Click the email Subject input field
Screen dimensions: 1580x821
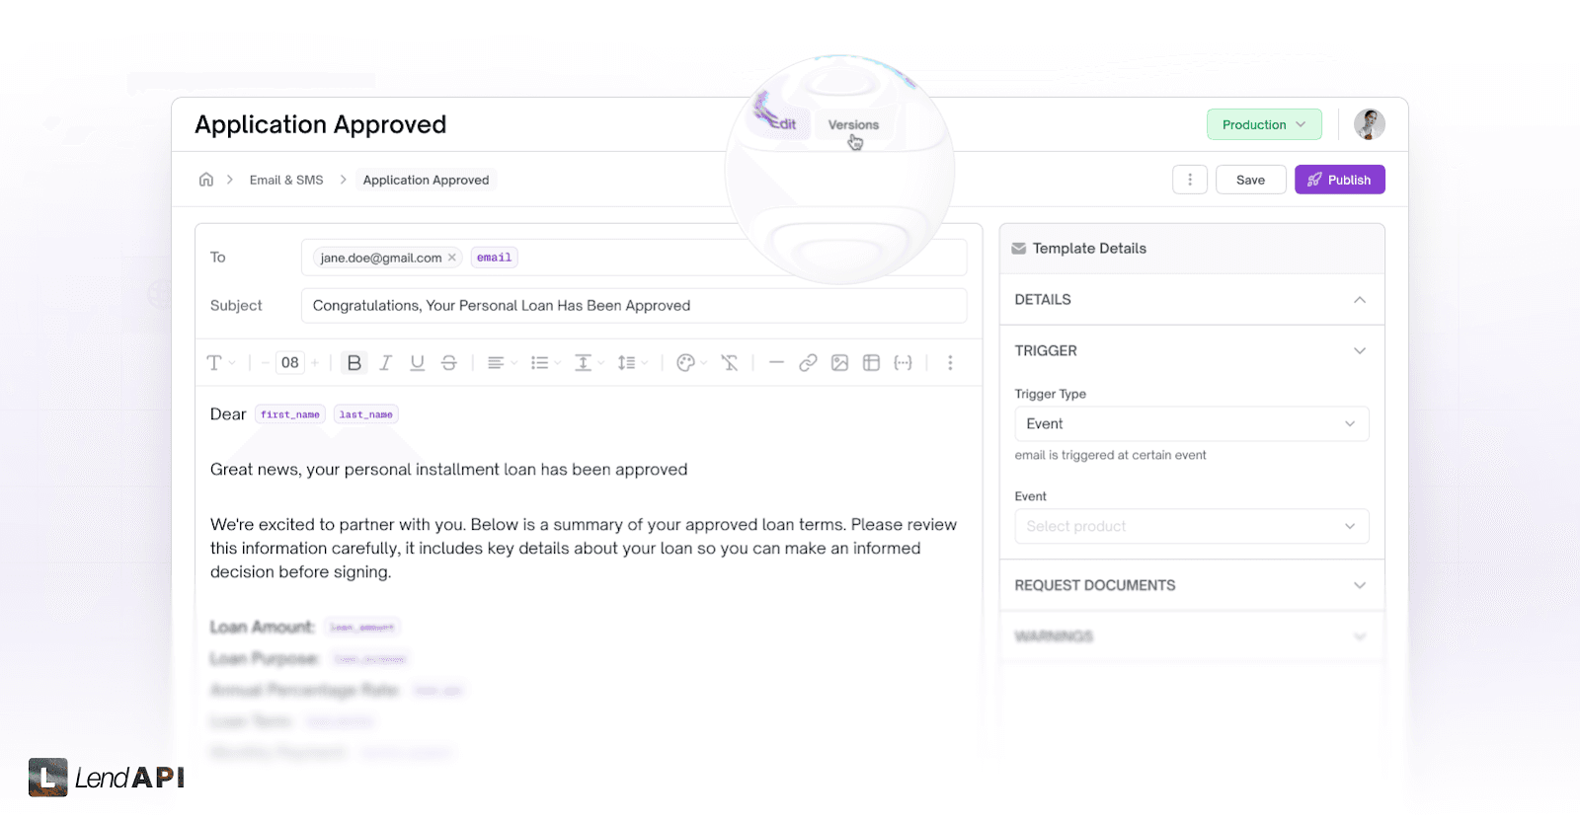tap(632, 305)
